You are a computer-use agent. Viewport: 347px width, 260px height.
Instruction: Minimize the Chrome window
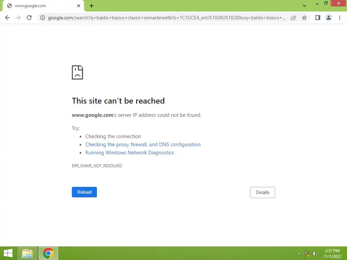click(x=317, y=4)
